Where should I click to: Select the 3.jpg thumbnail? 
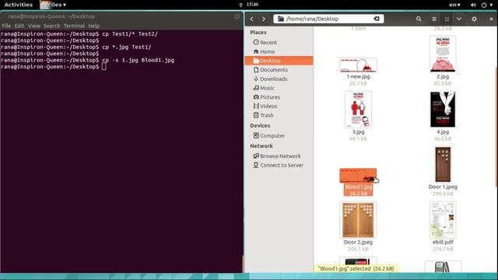tap(358, 110)
